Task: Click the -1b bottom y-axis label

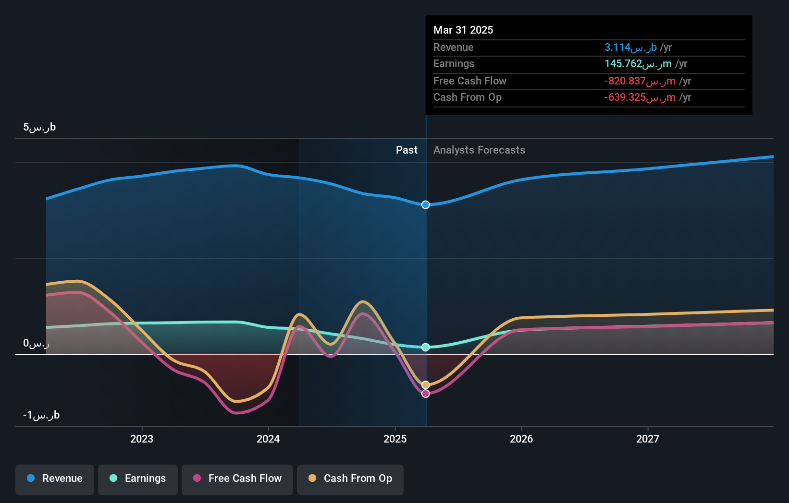Action: tap(41, 415)
